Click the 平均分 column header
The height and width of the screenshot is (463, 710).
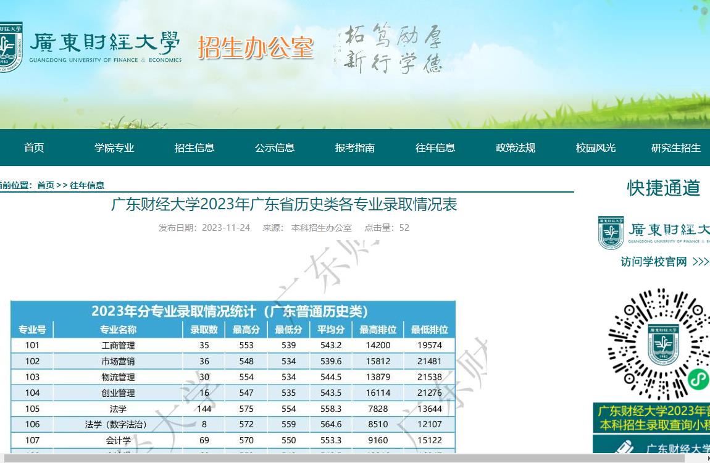(331, 330)
